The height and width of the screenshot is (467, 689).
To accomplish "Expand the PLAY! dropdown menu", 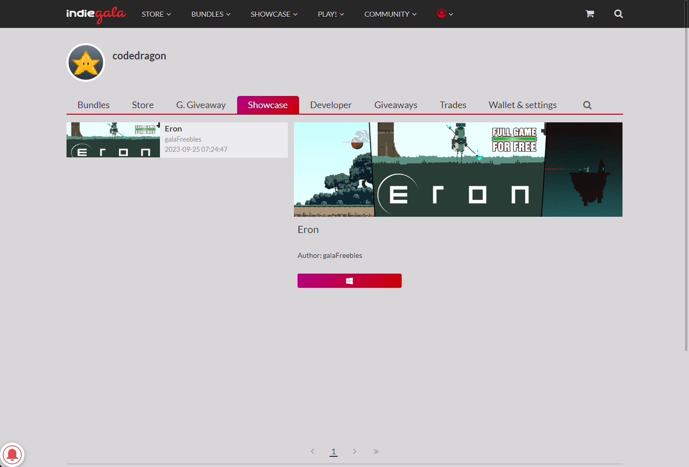I will pos(331,14).
